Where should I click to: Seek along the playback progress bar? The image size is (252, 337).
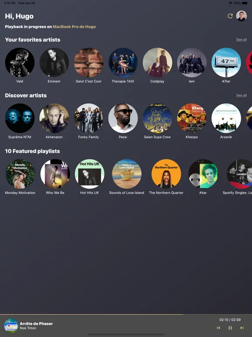126,315
